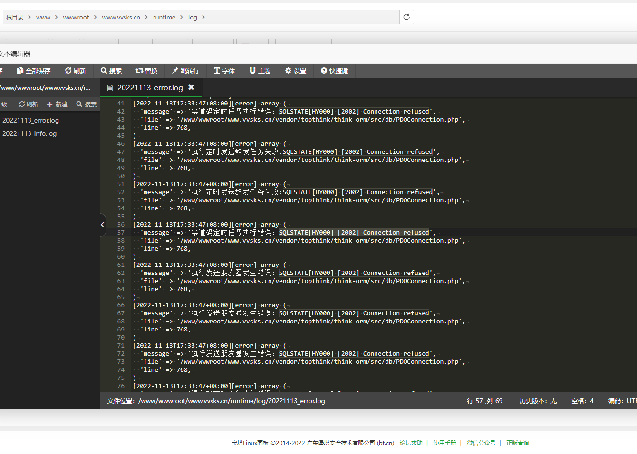This screenshot has height=454, width=637.
Task: Open 使用手册 footer link
Action: [444, 443]
